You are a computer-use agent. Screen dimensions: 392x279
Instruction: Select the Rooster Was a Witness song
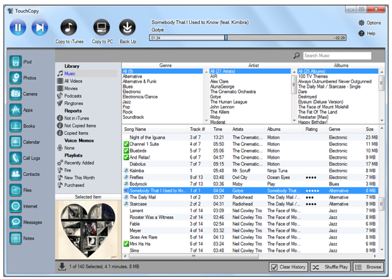point(251,217)
